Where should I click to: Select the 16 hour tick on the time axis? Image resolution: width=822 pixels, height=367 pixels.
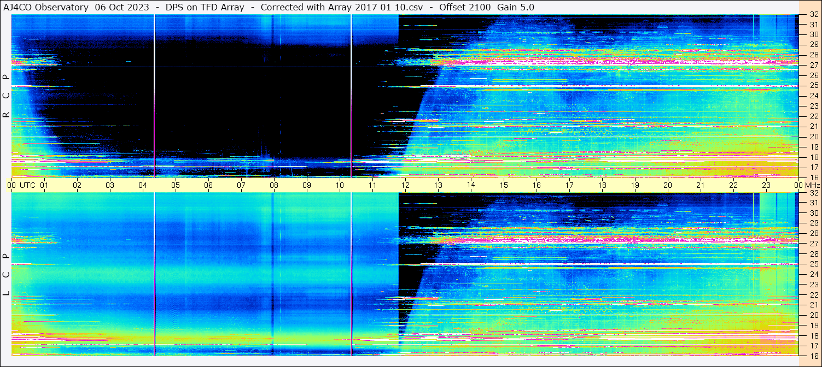(x=537, y=185)
